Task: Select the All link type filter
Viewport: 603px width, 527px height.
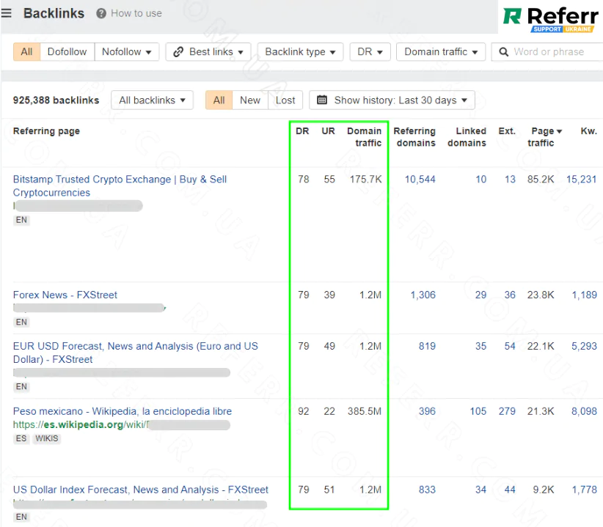Action: coord(26,52)
